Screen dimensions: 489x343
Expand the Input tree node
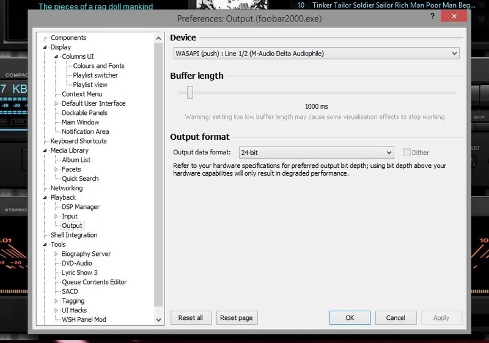point(56,216)
